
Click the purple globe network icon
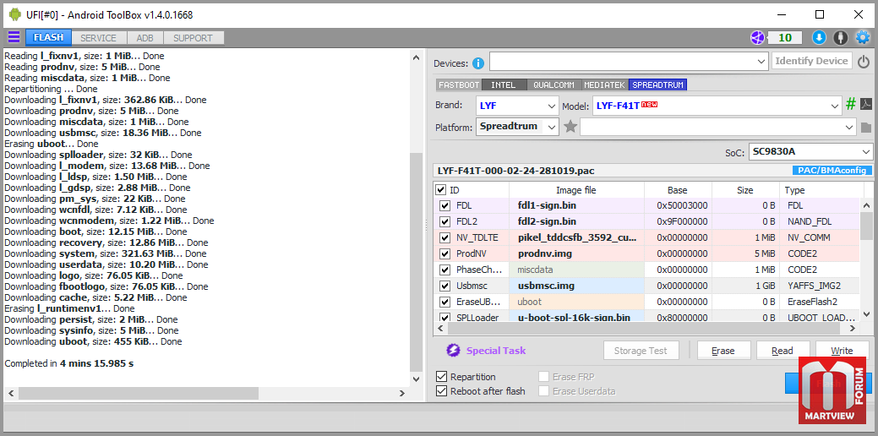[757, 37]
